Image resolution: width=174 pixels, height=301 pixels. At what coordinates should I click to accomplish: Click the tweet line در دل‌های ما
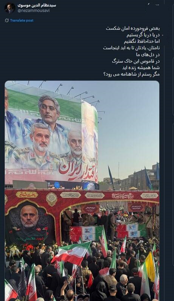148,55
